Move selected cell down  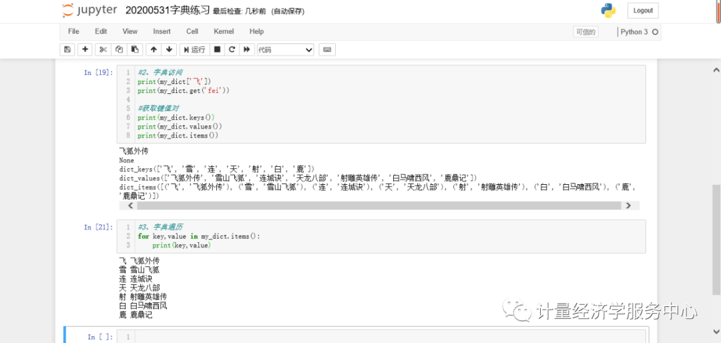coord(169,49)
